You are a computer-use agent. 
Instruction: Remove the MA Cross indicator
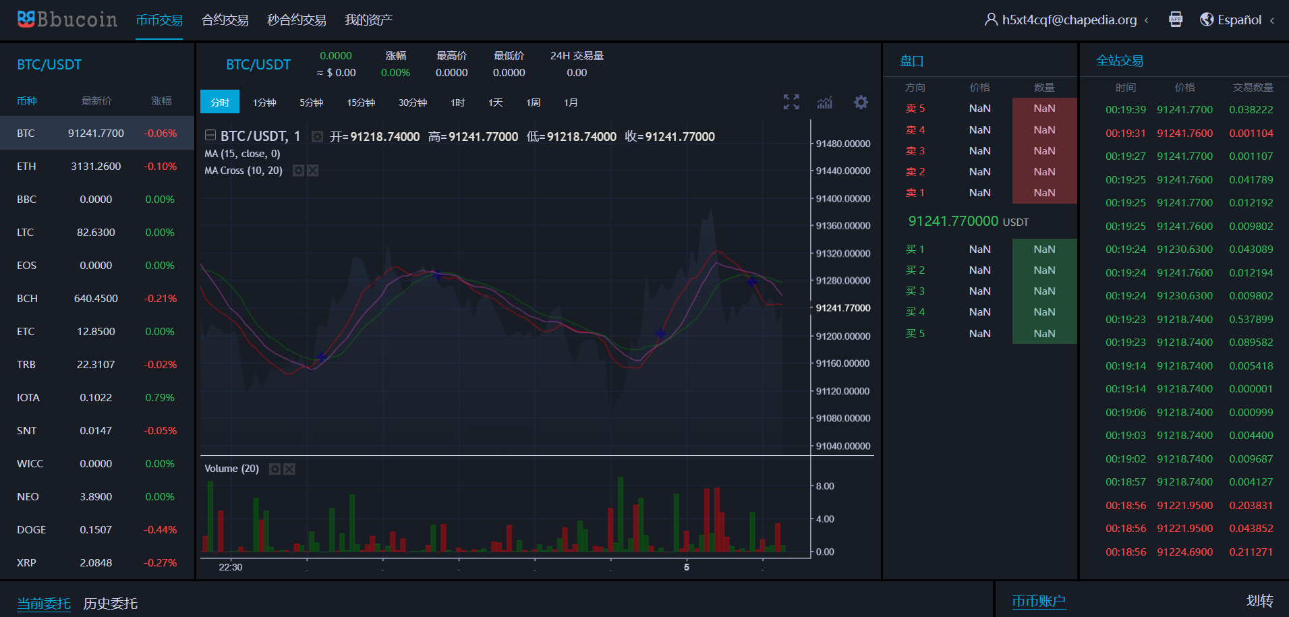[x=313, y=171]
